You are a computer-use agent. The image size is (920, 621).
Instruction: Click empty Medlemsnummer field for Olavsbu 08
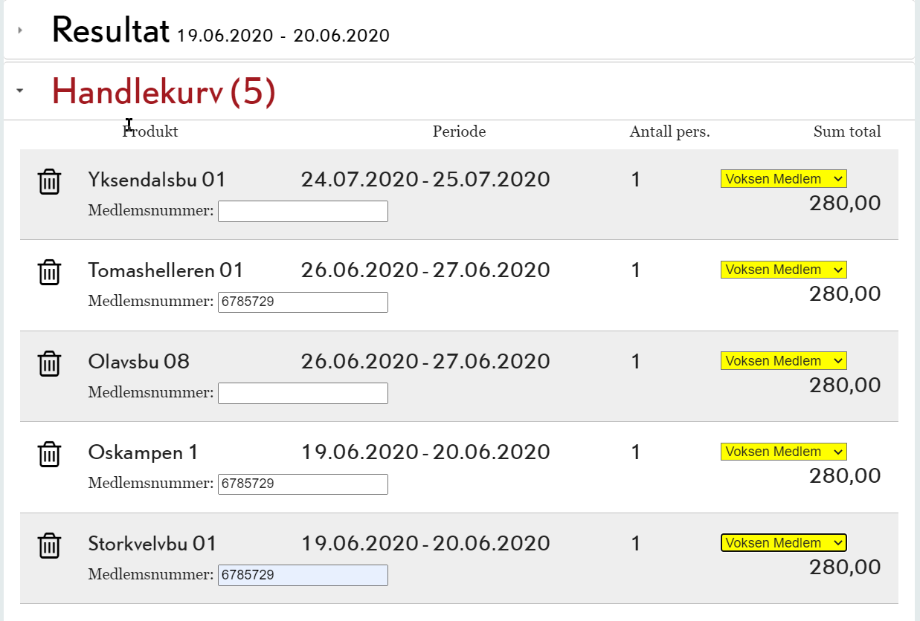303,393
